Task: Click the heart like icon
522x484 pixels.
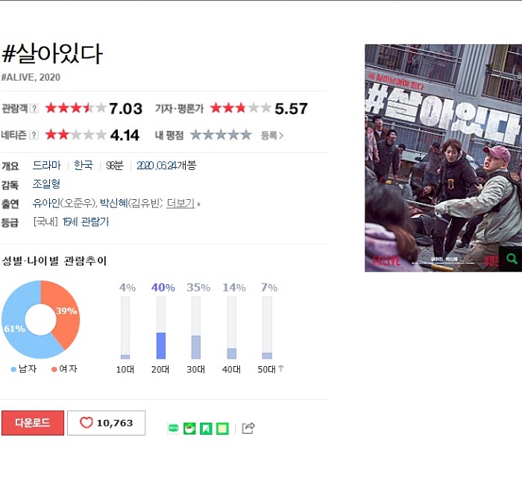Action: [x=87, y=423]
